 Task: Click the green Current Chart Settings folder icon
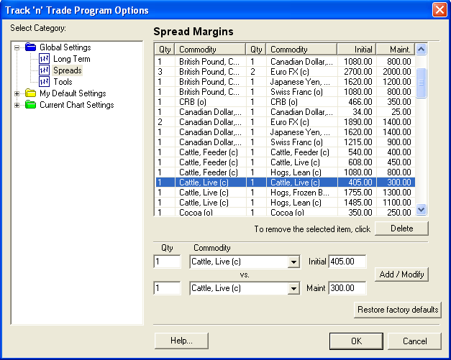click(30, 105)
